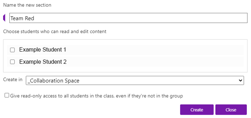Click empty space below Example Student 2 row
The image size is (251, 118).
pyautogui.click(x=125, y=69)
